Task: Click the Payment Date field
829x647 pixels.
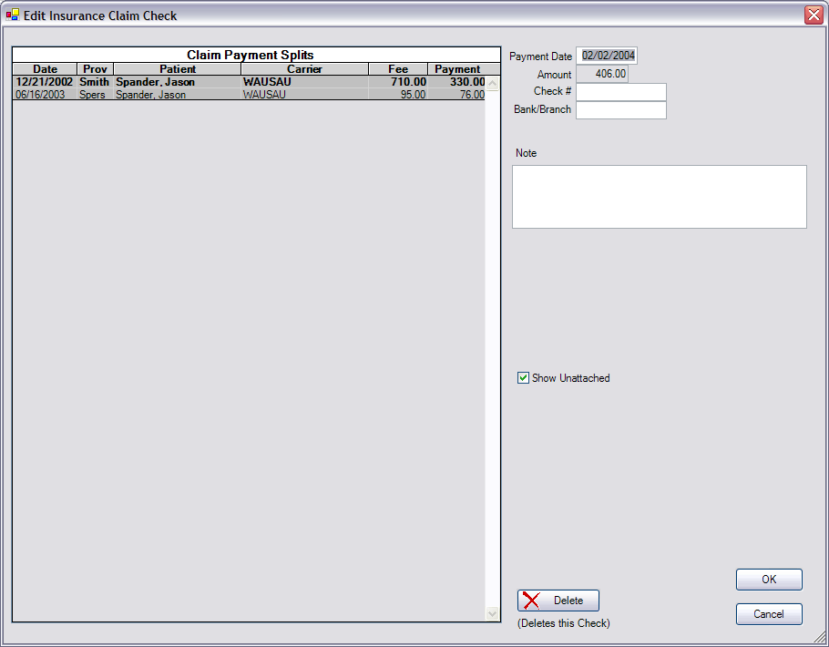Action: (x=608, y=56)
